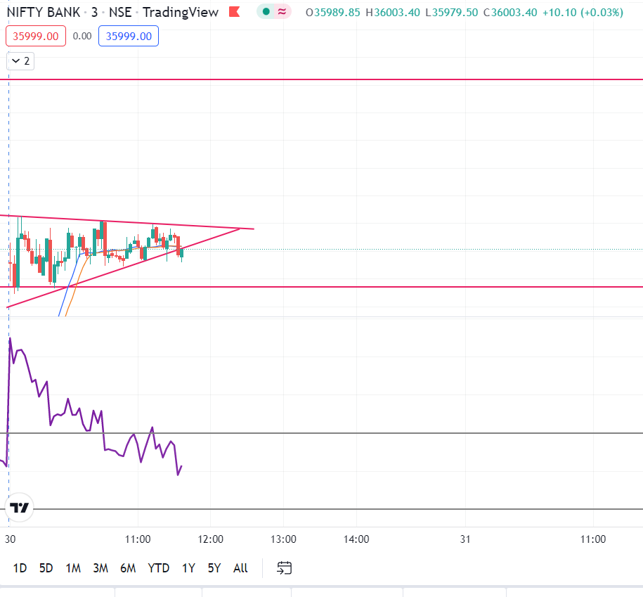Click the low value L35979.50
Screen dimensions: 643x597
click(451, 13)
